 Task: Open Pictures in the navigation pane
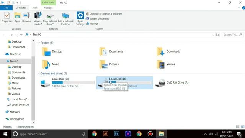pyautogui.click(x=14, y=89)
